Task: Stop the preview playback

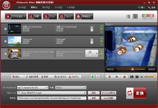Action: click(x=125, y=77)
